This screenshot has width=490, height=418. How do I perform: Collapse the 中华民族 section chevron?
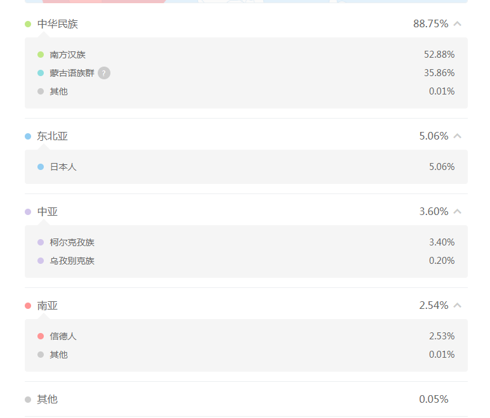tap(458, 24)
